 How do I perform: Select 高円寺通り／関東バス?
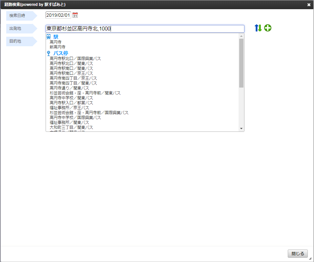(69, 88)
